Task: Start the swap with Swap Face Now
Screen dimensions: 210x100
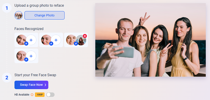Action: 31,85
